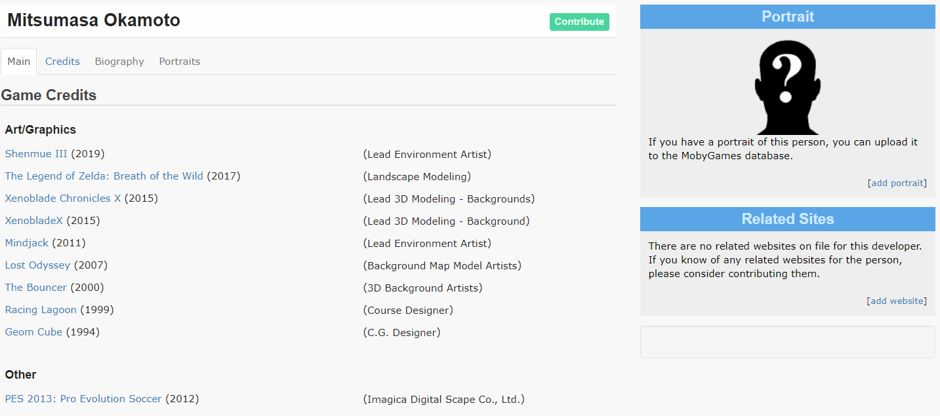Screen dimensions: 940x416
Task: Click the 'upload it to the MobyGames database' text
Action: [783, 149]
